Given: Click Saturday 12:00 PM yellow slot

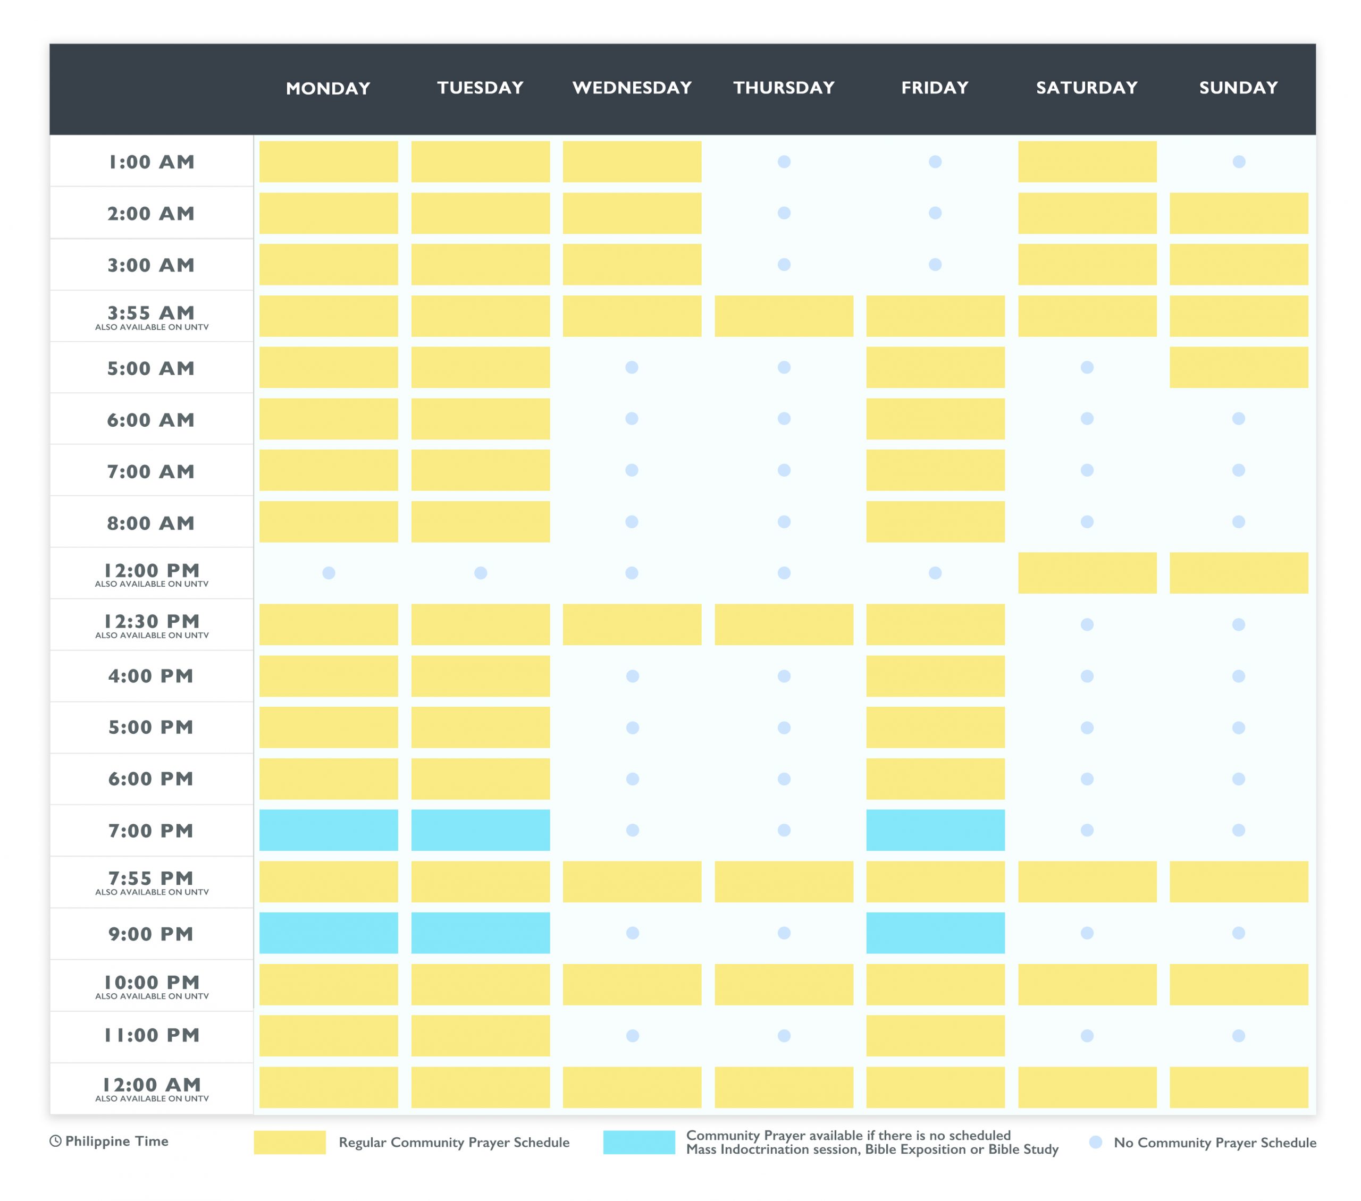Looking at the screenshot, I should (1087, 573).
